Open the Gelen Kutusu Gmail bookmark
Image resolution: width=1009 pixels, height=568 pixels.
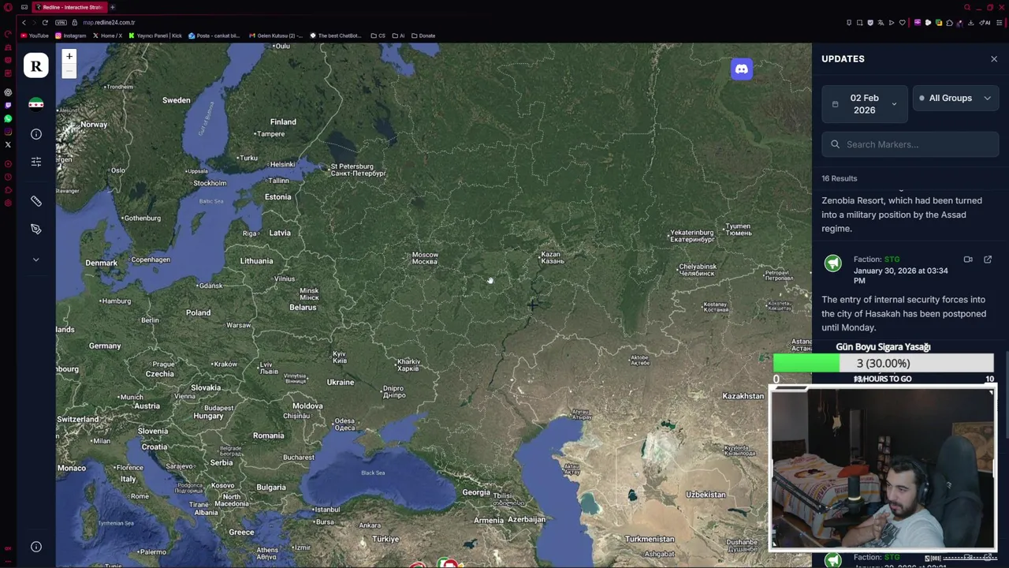[x=275, y=35]
